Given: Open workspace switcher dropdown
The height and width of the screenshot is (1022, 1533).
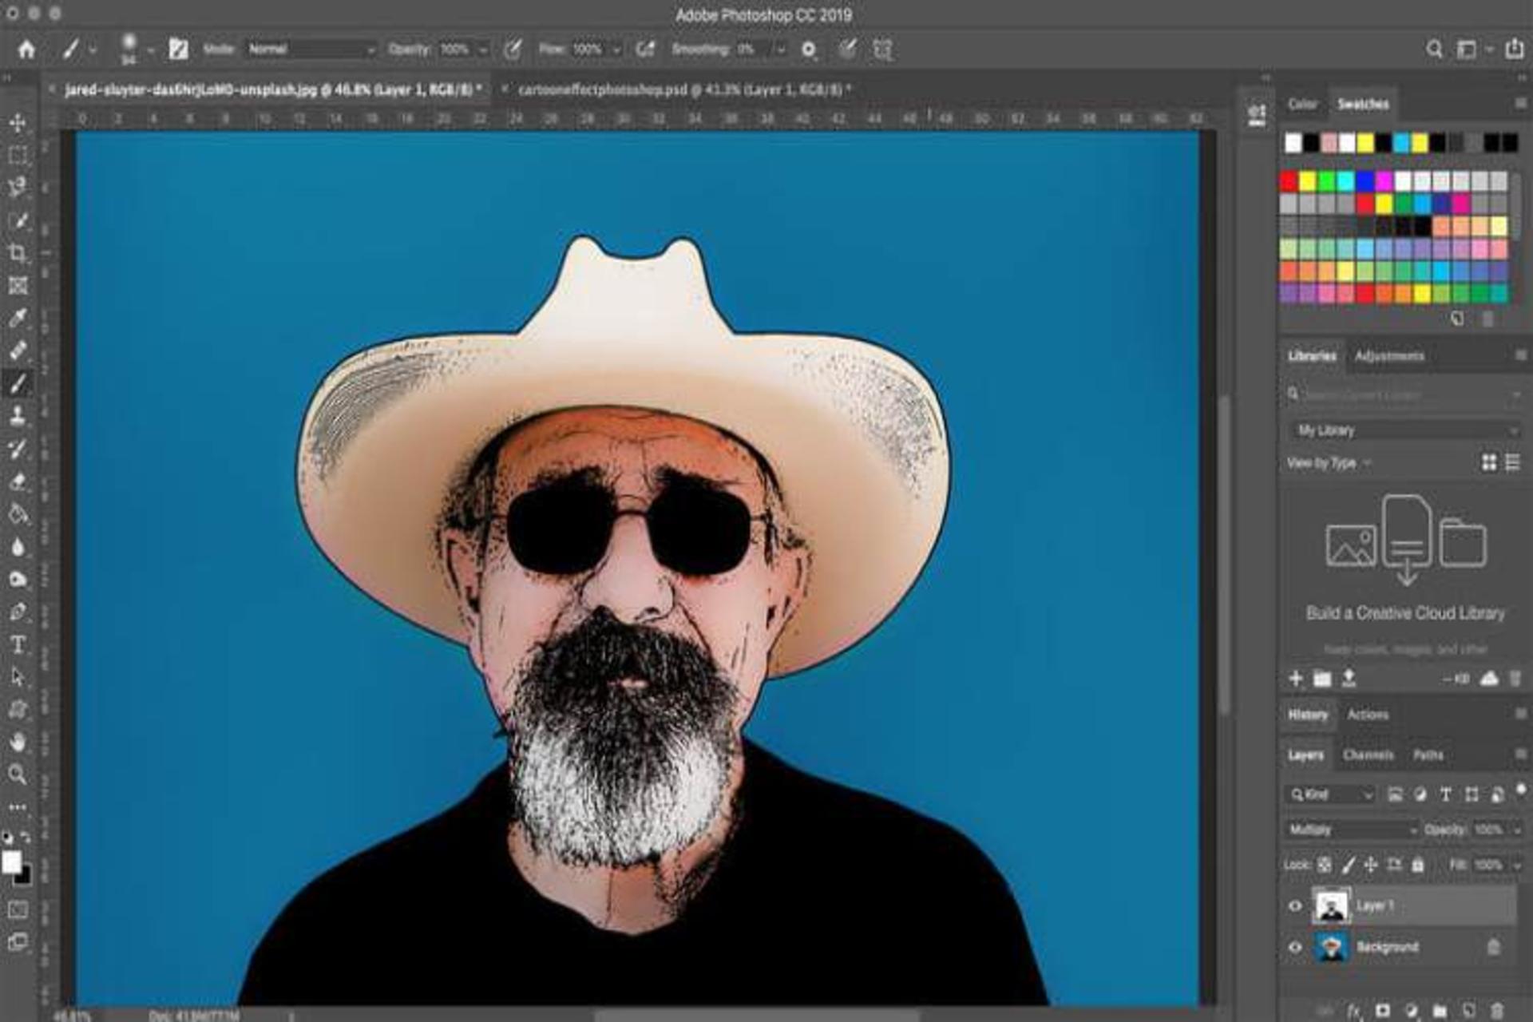Looking at the screenshot, I should tap(1473, 50).
